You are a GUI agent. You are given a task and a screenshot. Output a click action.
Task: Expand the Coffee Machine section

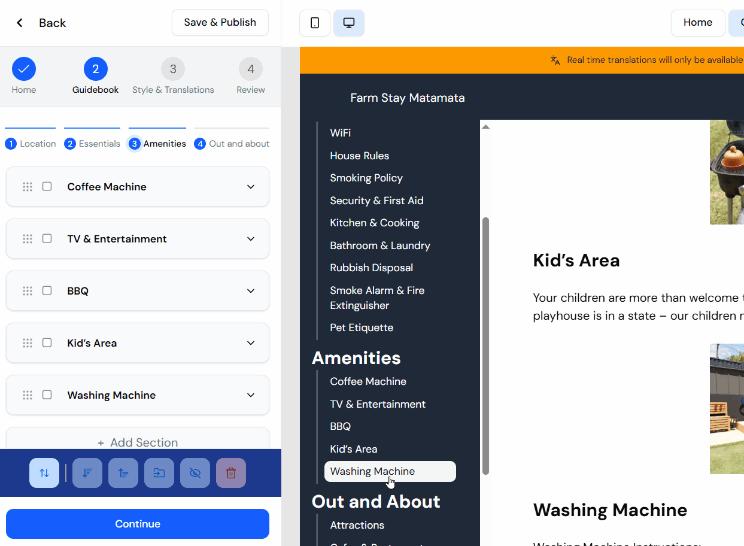(x=251, y=186)
